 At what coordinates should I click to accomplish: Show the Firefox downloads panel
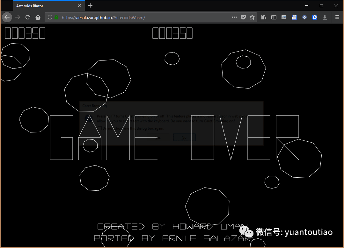pyautogui.click(x=325, y=17)
